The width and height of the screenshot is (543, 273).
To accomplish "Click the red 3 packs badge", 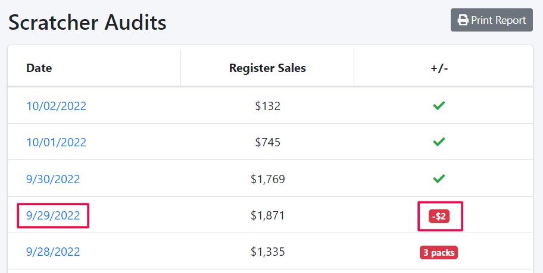I will coord(439,253).
